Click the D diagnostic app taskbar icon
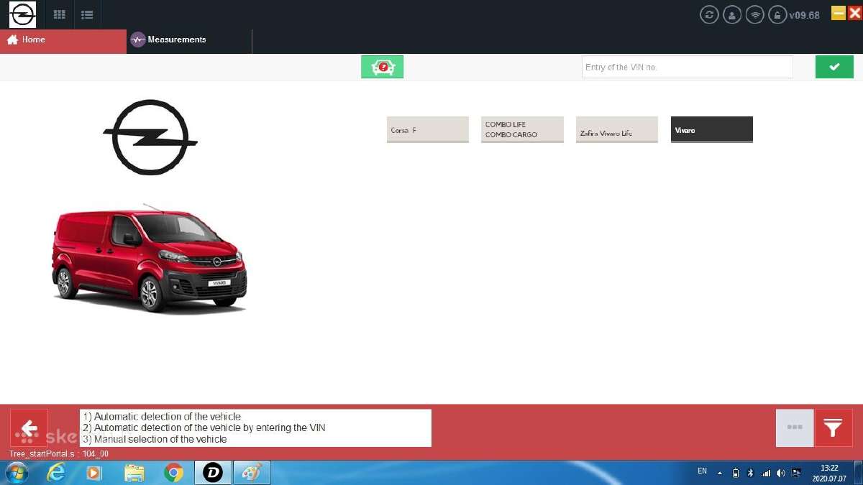 (x=213, y=473)
